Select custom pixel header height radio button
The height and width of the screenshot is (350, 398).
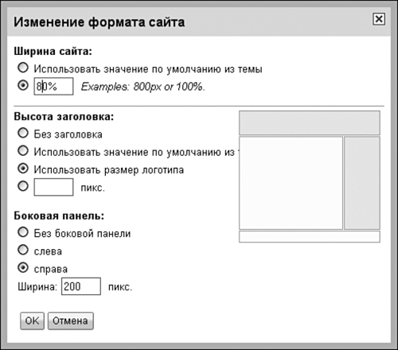[23, 186]
